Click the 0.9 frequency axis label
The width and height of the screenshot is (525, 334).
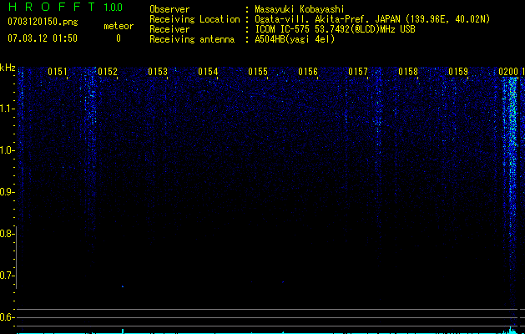click(6, 192)
